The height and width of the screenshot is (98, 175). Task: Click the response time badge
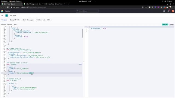pyautogui.click(x=171, y=24)
